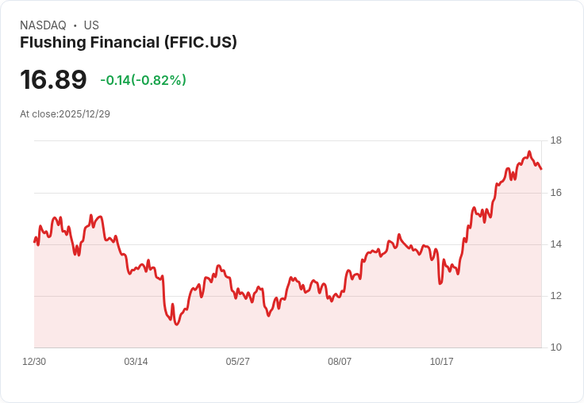Select the -0.14(-0.82%) price change text
Image resolution: width=584 pixels, height=403 pixels.
pyautogui.click(x=143, y=80)
